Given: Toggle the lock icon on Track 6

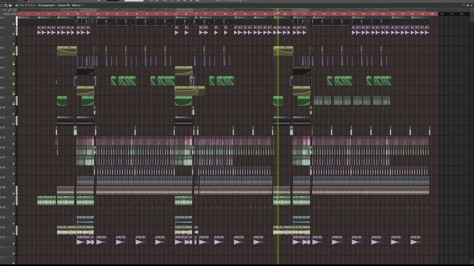Looking at the screenshot, I should [14, 74].
